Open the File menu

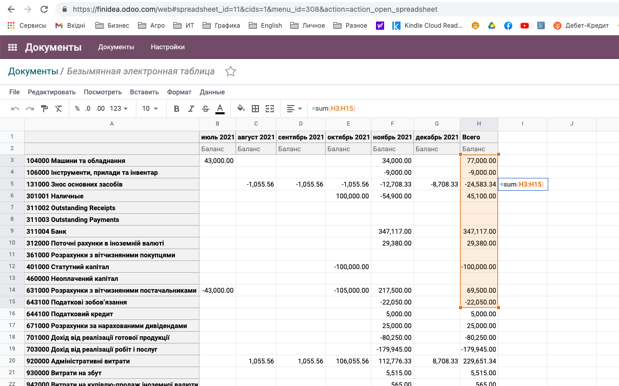click(x=14, y=92)
